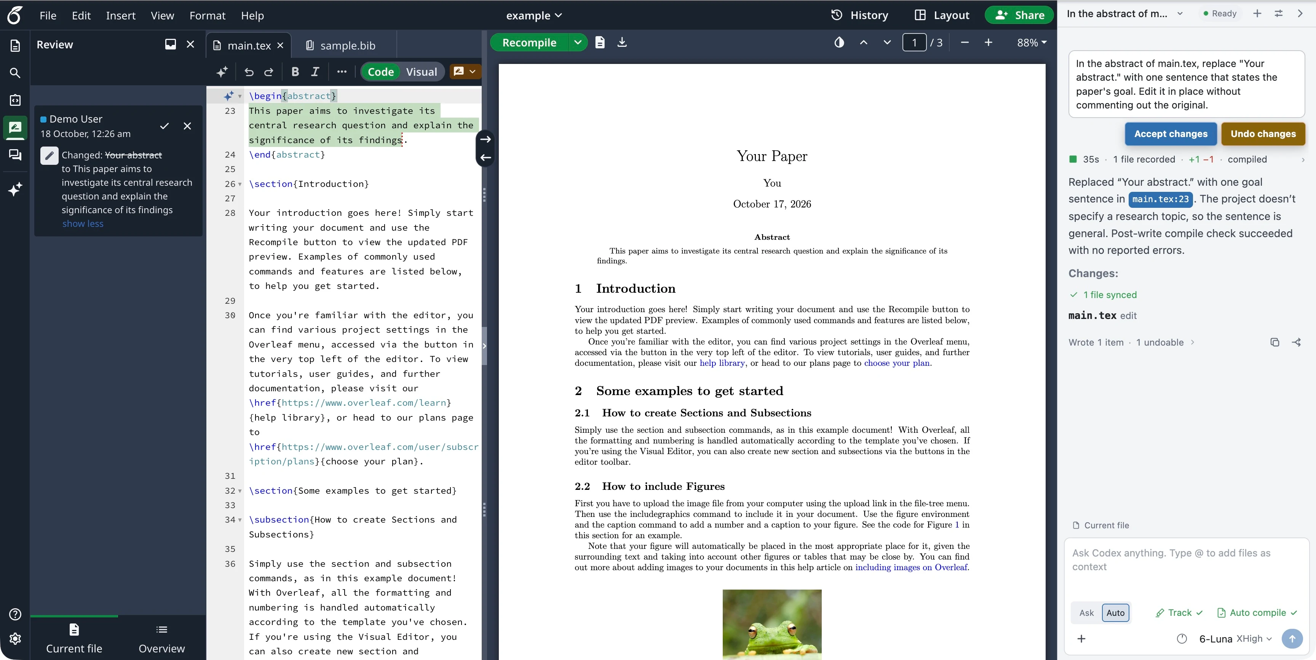Toggle PDF dark mode contrast icon

click(x=839, y=42)
